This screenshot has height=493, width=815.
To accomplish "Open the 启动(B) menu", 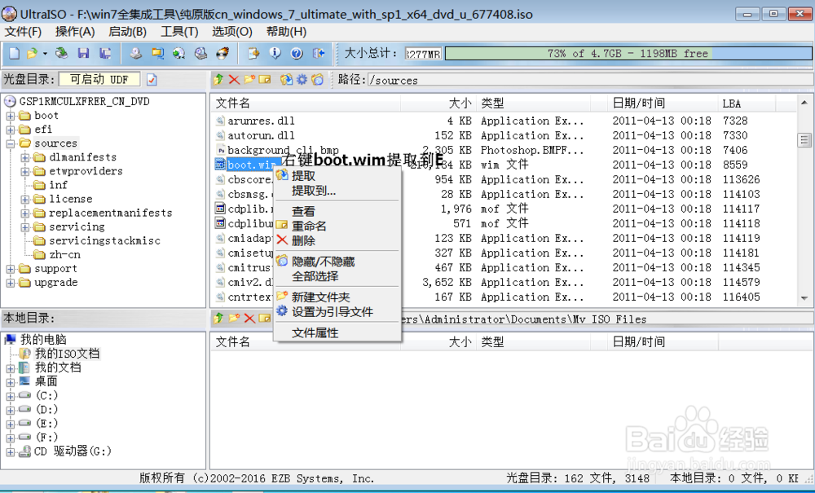I will tap(127, 32).
